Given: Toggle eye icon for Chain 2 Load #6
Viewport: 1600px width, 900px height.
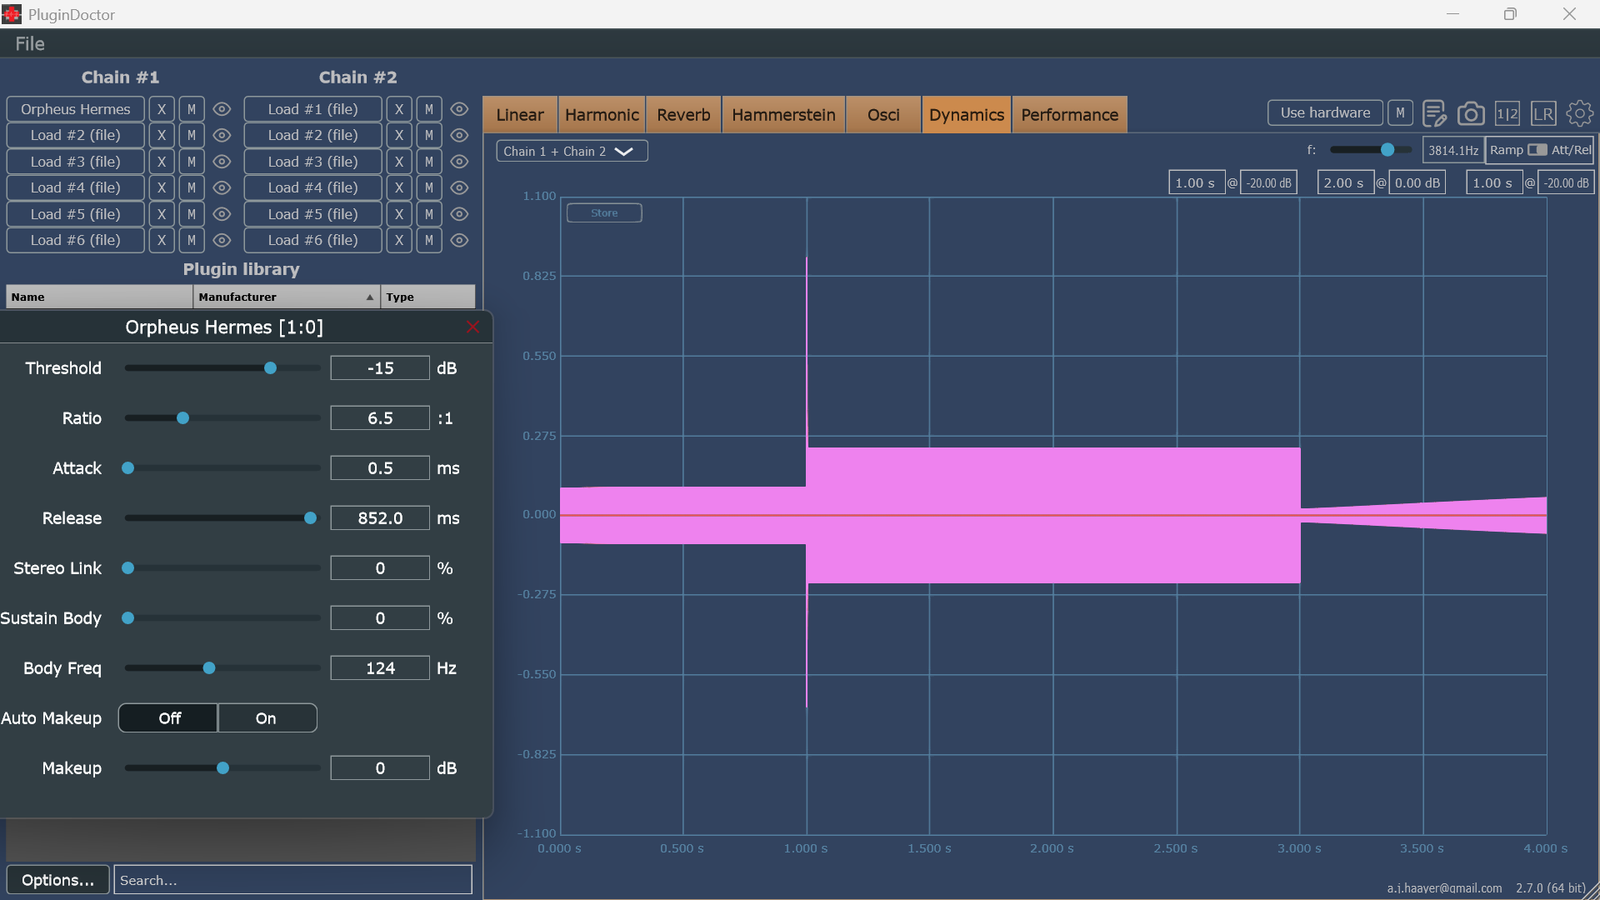Looking at the screenshot, I should [x=459, y=240].
